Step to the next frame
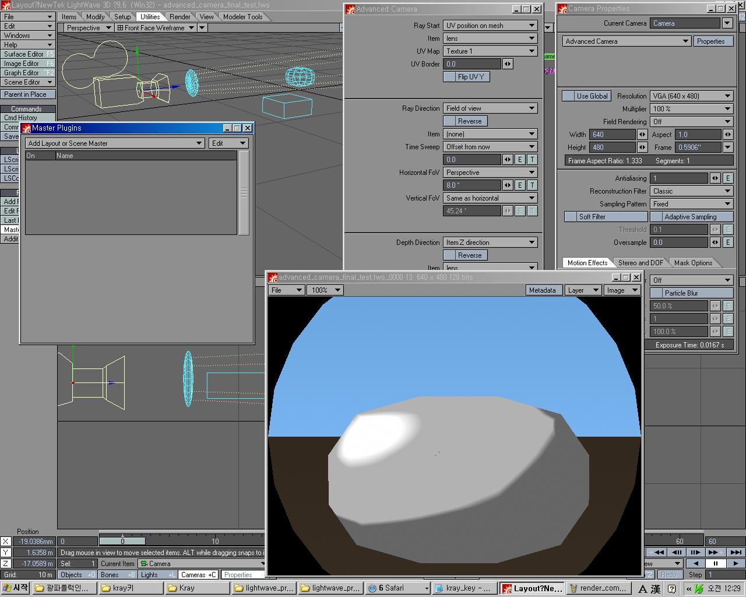 (695, 552)
